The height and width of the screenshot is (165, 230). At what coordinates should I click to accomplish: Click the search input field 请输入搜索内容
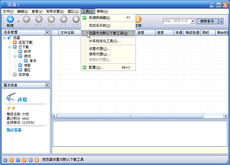pyautogui.click(x=177, y=21)
